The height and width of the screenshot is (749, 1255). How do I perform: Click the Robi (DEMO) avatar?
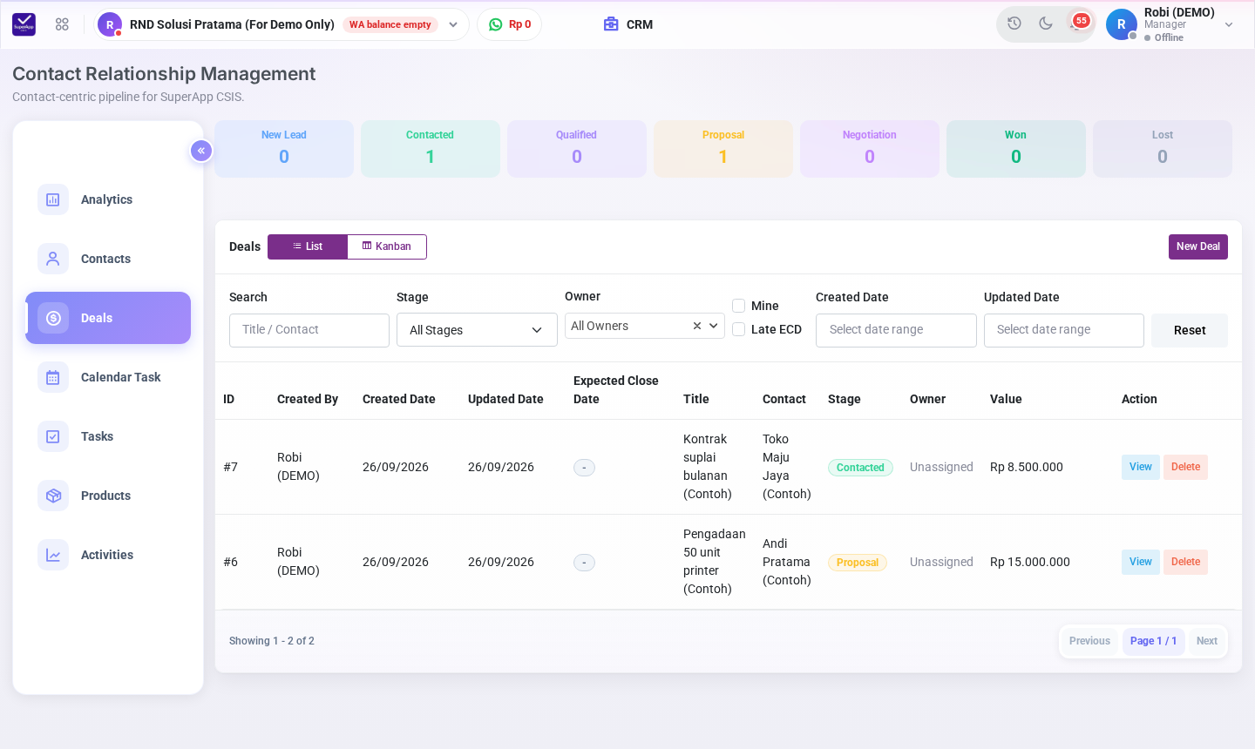[x=1122, y=24]
